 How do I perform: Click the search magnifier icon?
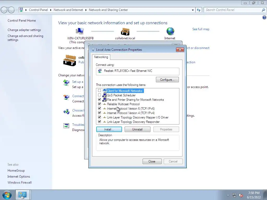263,10
